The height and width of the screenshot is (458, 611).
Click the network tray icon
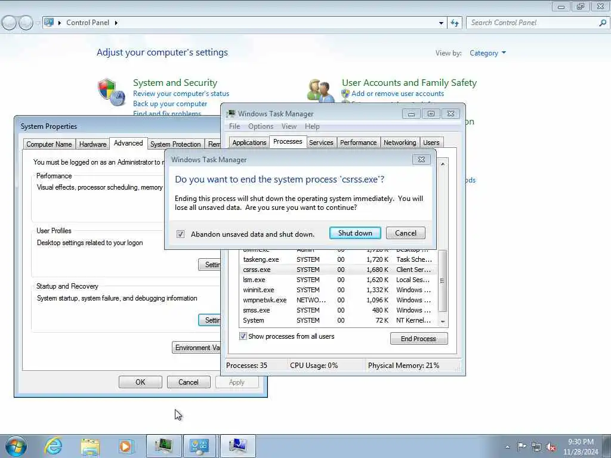click(536, 447)
